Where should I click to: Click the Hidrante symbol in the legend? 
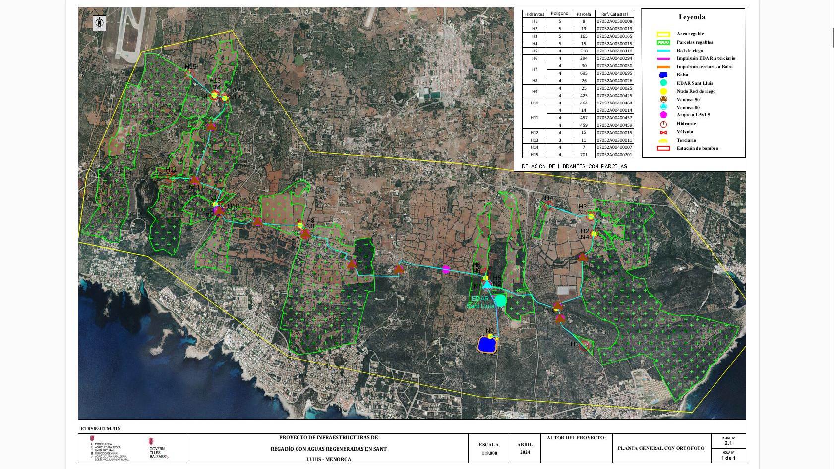pyautogui.click(x=663, y=124)
